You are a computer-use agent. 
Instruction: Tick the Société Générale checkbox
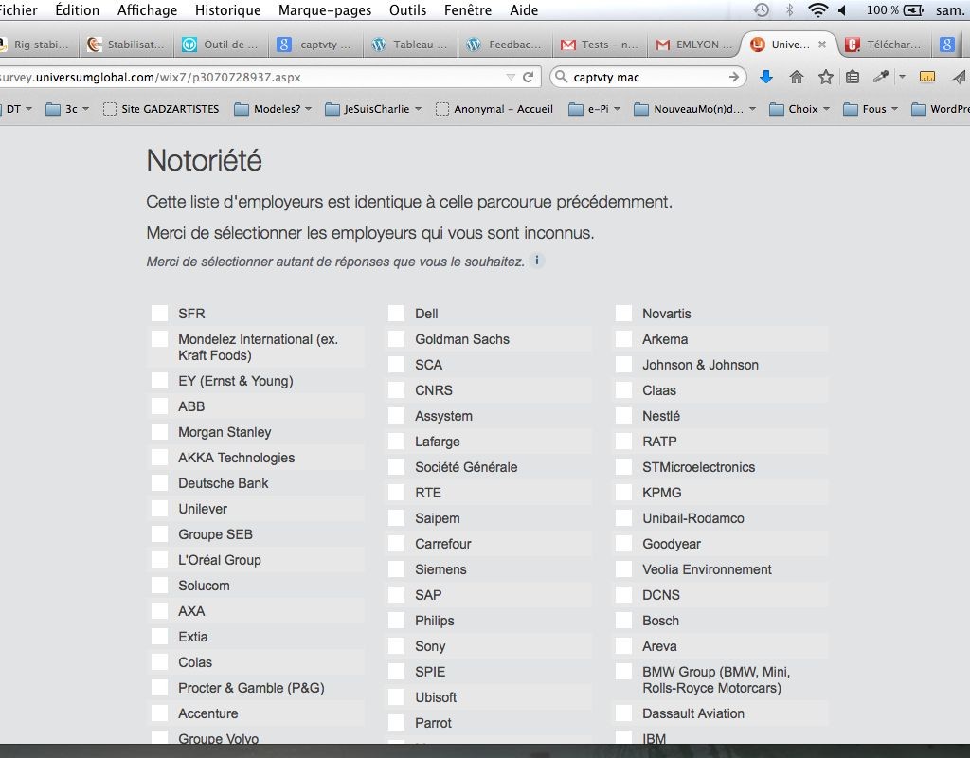pos(397,467)
